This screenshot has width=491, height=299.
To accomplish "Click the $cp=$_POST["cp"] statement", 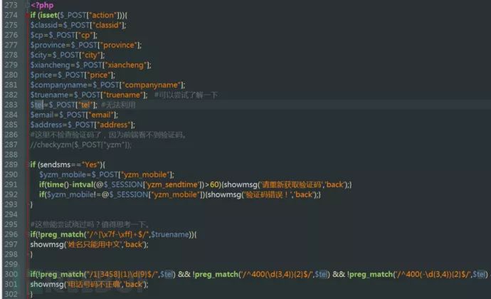I will click(x=63, y=35).
